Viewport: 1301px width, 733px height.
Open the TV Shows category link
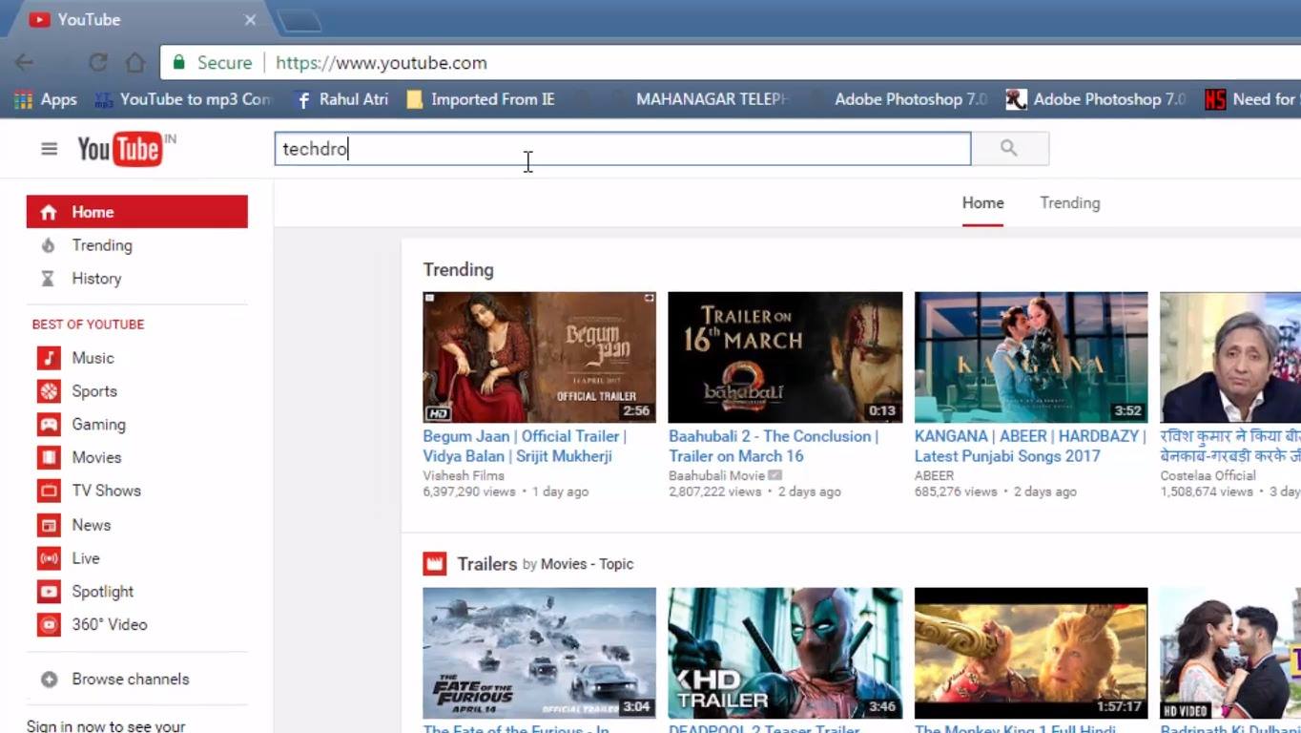click(106, 491)
